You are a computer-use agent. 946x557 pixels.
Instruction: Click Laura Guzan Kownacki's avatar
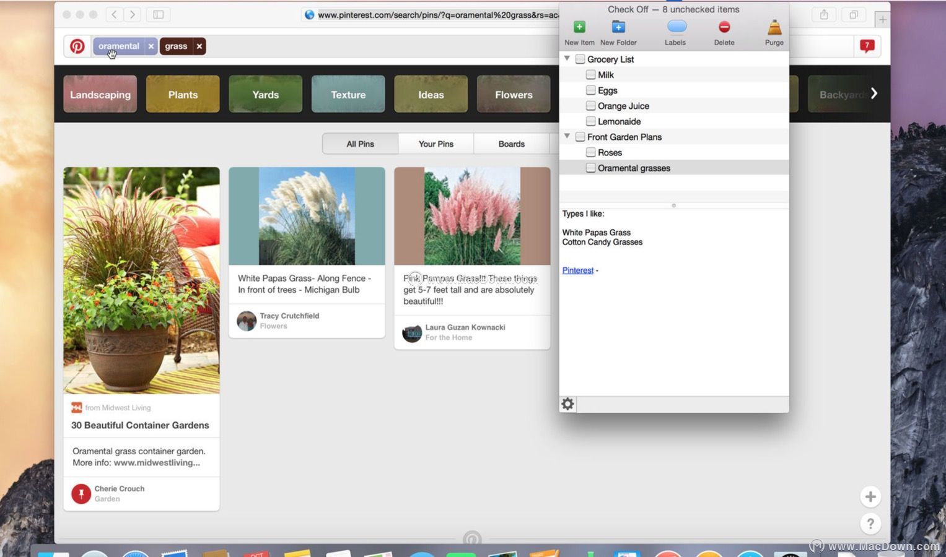(x=412, y=333)
